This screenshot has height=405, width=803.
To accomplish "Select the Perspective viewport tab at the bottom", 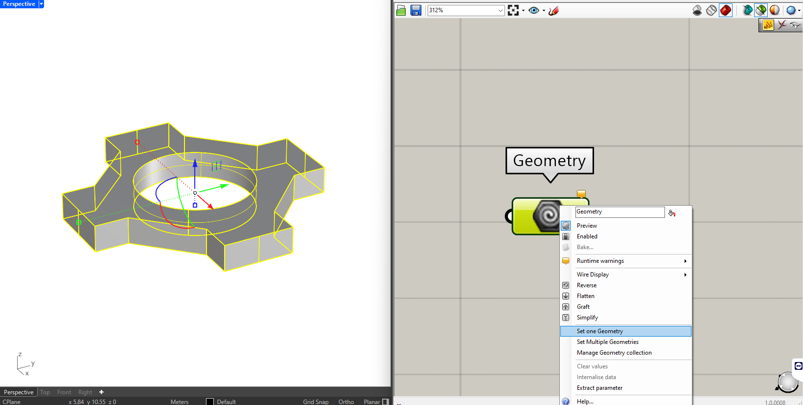I will pos(19,392).
